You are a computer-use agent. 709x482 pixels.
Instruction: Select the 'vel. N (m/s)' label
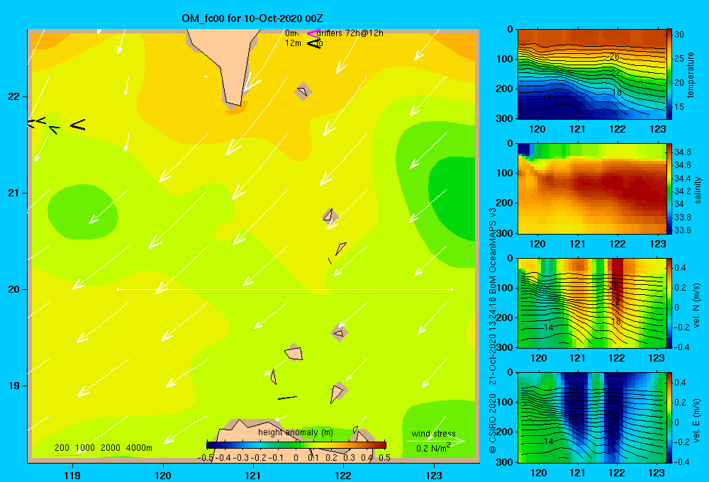point(697,306)
